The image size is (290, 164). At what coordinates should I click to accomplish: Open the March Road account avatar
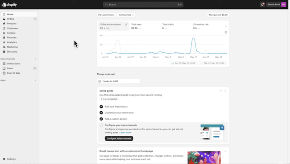[x=283, y=4]
